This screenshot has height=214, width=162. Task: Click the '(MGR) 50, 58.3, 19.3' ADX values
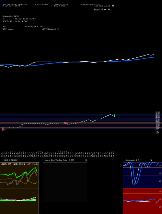click(34, 27)
